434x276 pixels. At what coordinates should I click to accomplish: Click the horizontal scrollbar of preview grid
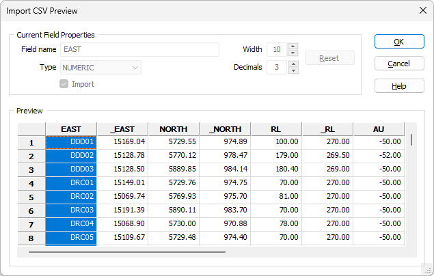pyautogui.click(x=126, y=252)
